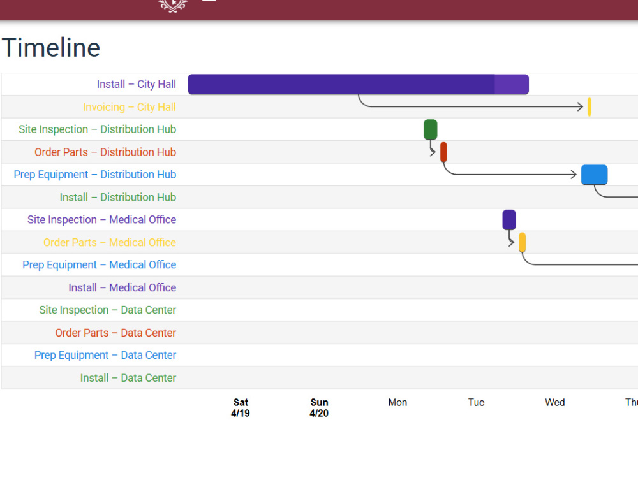Select "Order Parts – Distribution Hub" label

[105, 152]
